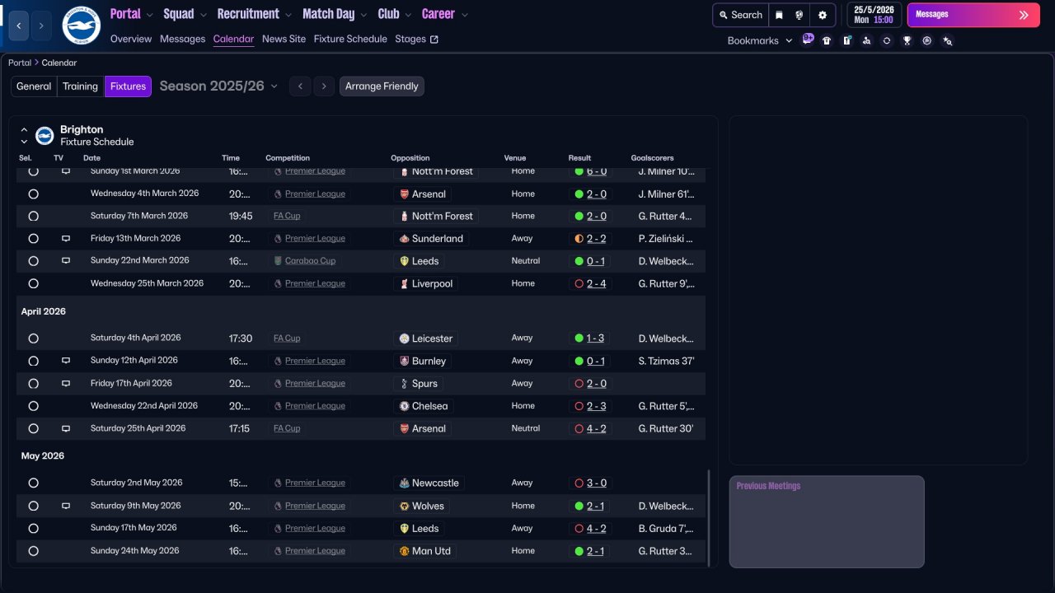Select the Saturday 4th April Leicester fixture
This screenshot has width=1055, height=593.
(x=33, y=339)
